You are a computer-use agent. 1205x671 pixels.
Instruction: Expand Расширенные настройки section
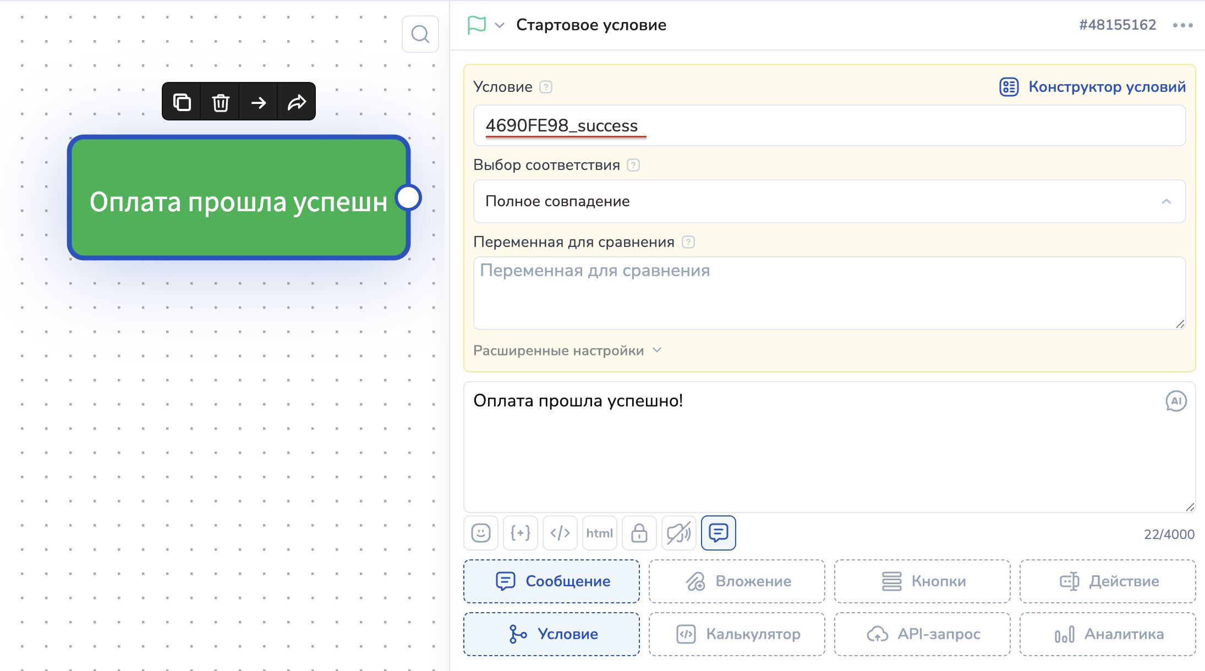tap(568, 351)
